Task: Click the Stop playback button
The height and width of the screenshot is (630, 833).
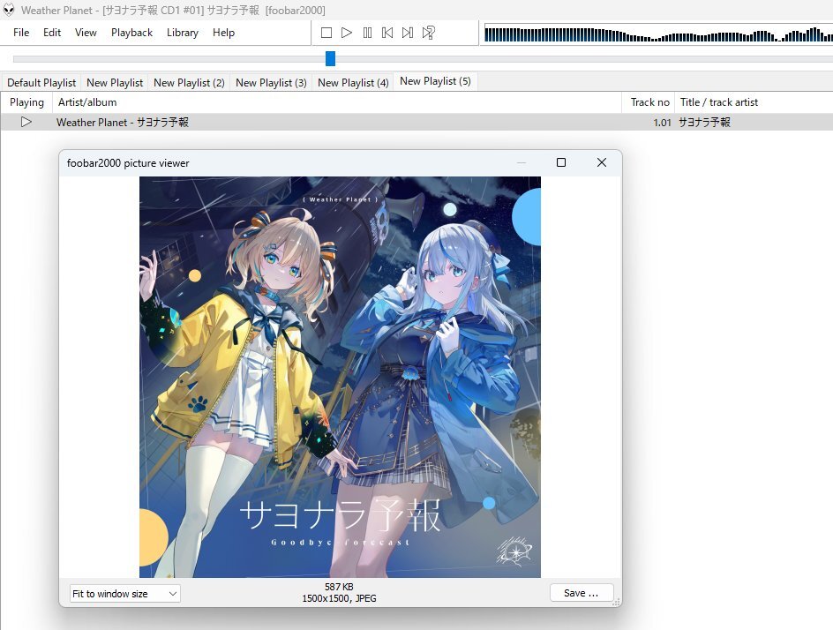Action: point(326,33)
